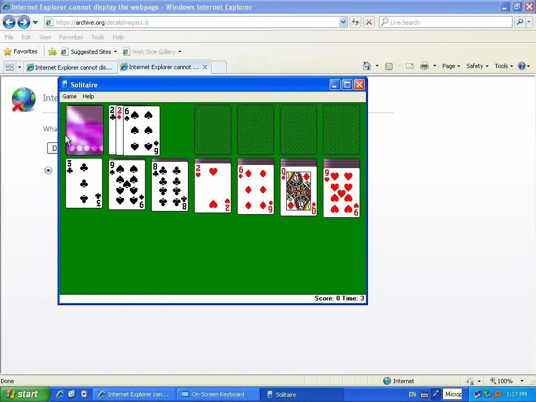Select the 2 of hearts tableau card
Screen dimensions: 536x402
point(213,188)
